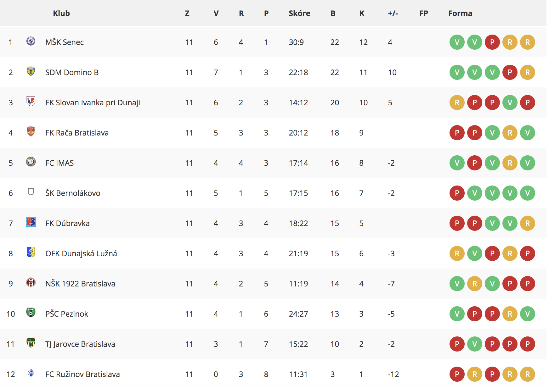Click the MŠK Senec club crest

click(31, 41)
